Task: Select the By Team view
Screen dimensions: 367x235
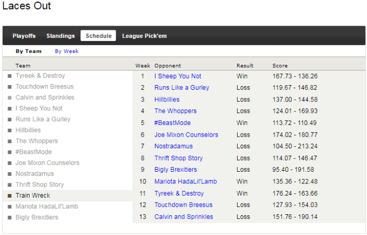Action: point(28,52)
